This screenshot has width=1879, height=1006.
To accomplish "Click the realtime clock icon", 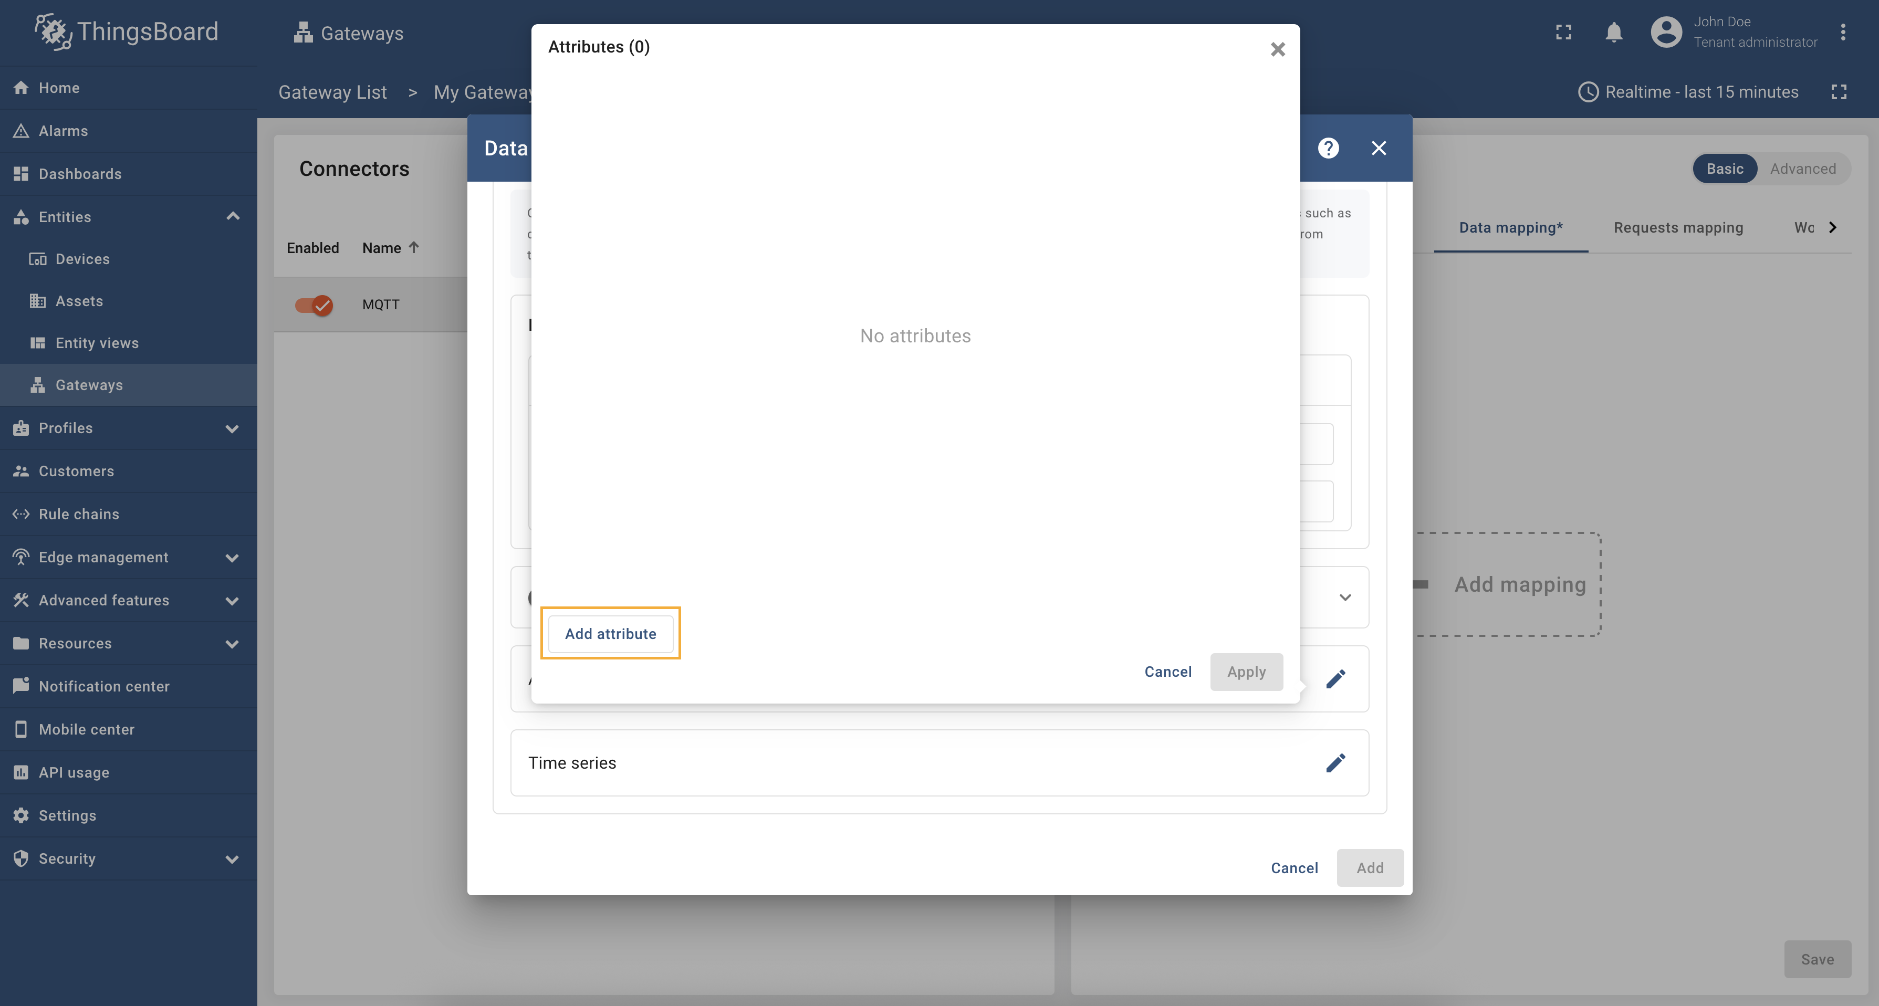I will 1588,92.
